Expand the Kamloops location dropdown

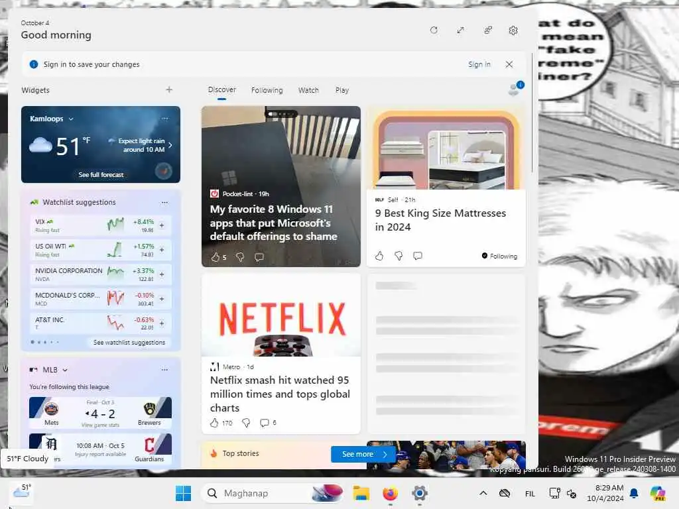point(71,119)
